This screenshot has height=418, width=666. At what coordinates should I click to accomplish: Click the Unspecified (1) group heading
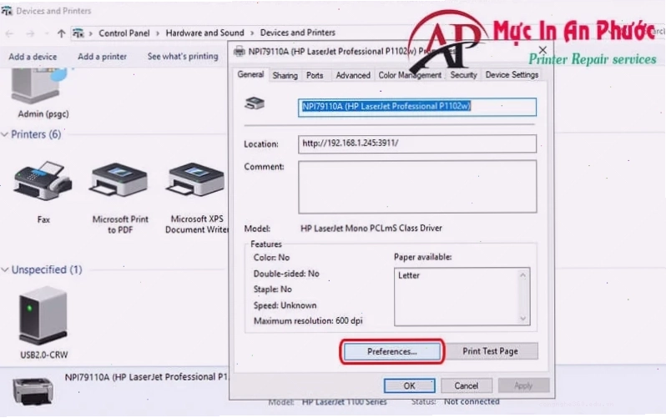[x=47, y=269]
